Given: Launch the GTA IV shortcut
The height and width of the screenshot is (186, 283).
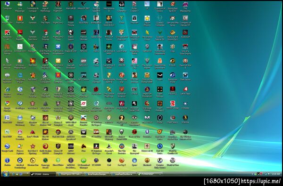Looking at the screenshot, I should tap(134, 91).
